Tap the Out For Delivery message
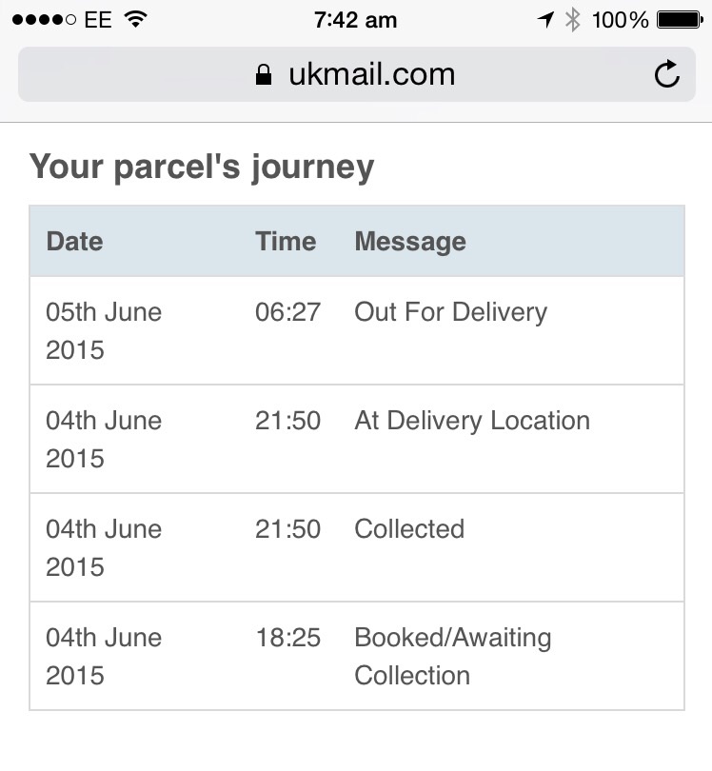This screenshot has width=712, height=771. 451,313
